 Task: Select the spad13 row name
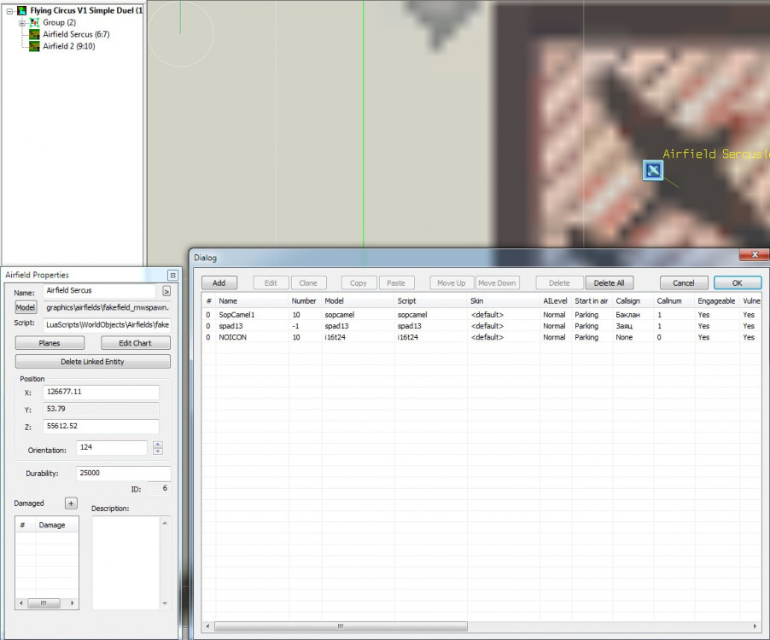[230, 326]
